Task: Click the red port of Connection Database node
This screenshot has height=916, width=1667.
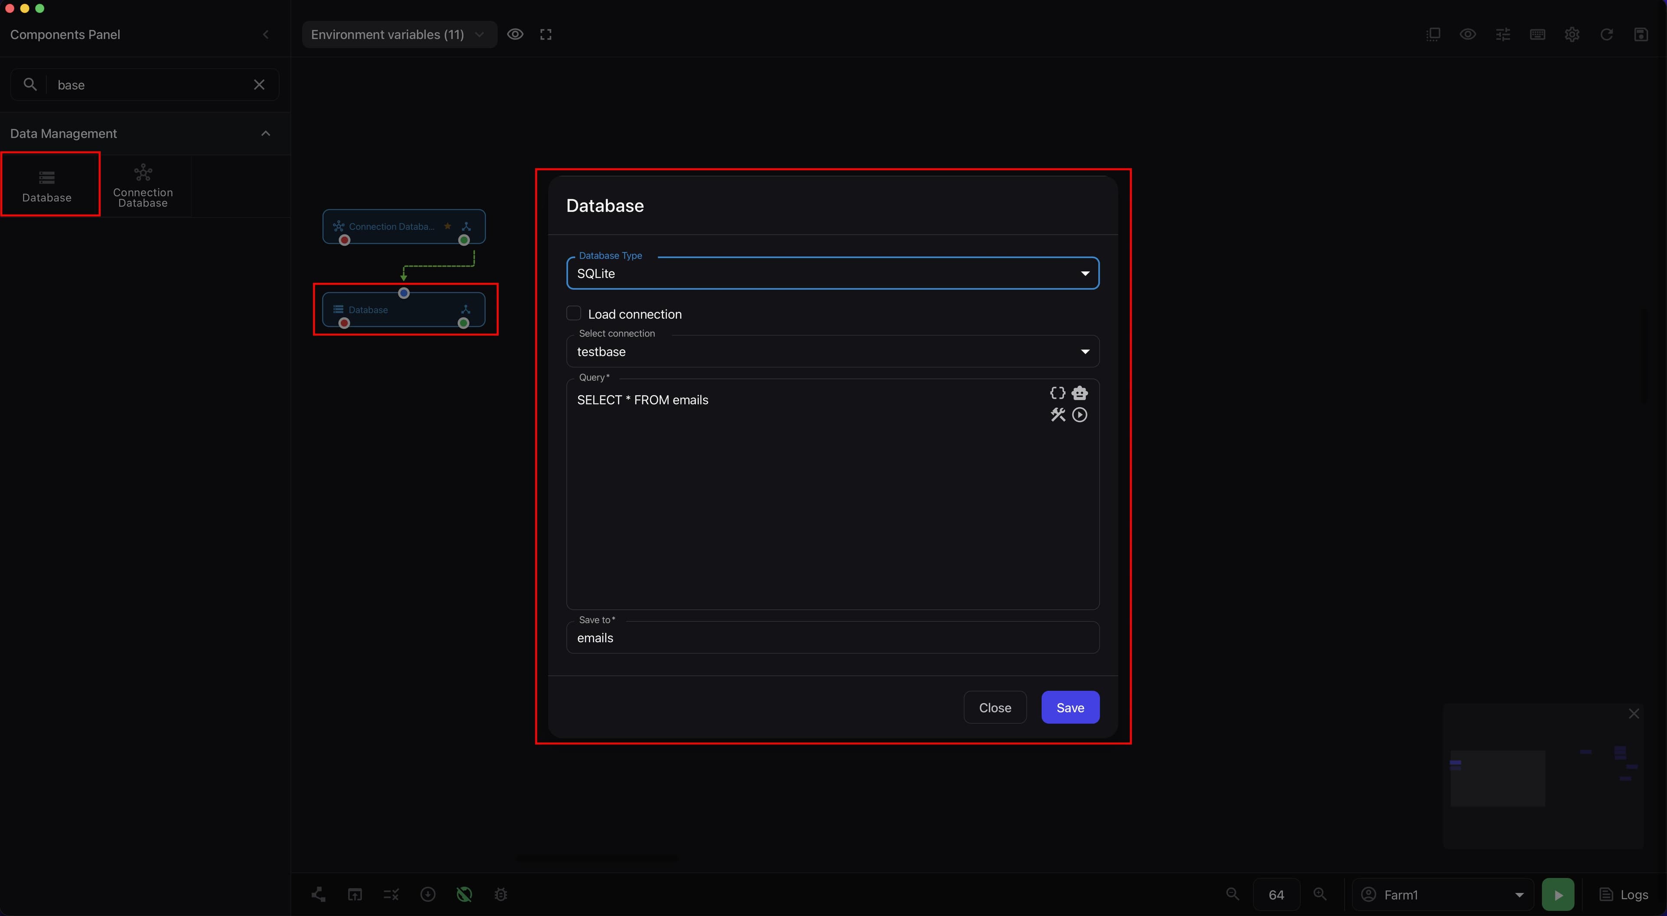Action: [344, 240]
